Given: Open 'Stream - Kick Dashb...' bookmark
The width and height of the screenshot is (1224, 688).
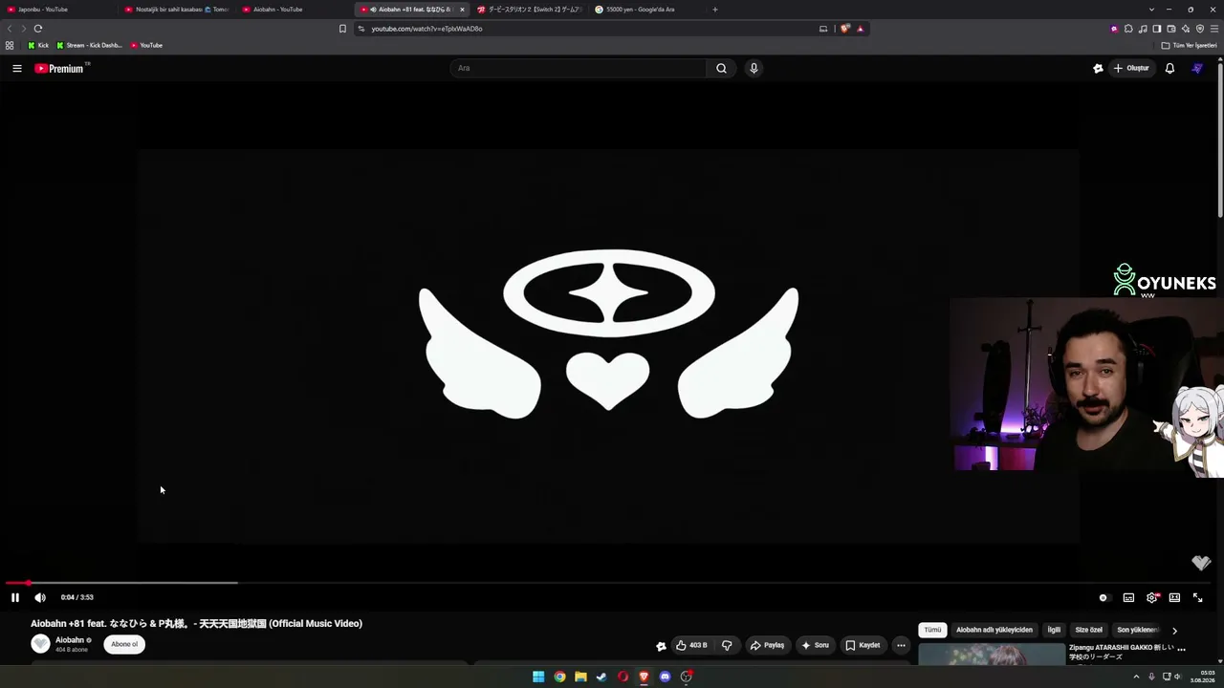Looking at the screenshot, I should (90, 45).
